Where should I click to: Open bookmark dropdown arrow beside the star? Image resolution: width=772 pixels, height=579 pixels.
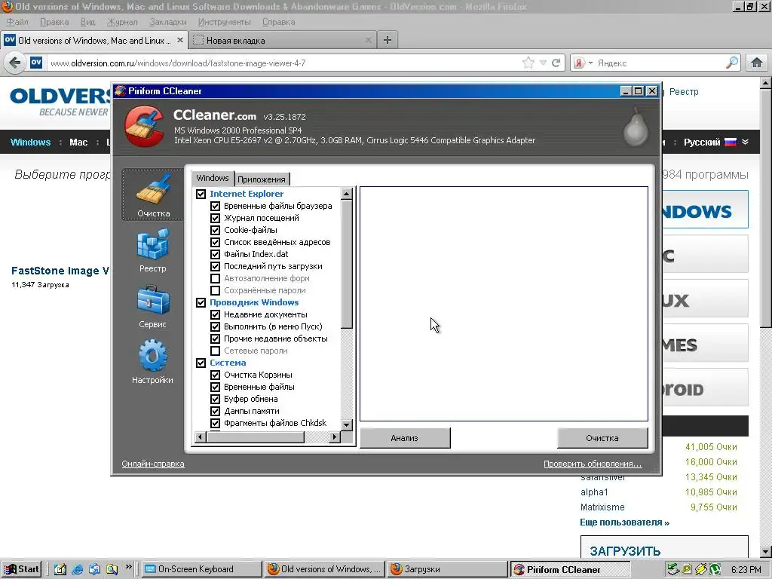click(543, 63)
